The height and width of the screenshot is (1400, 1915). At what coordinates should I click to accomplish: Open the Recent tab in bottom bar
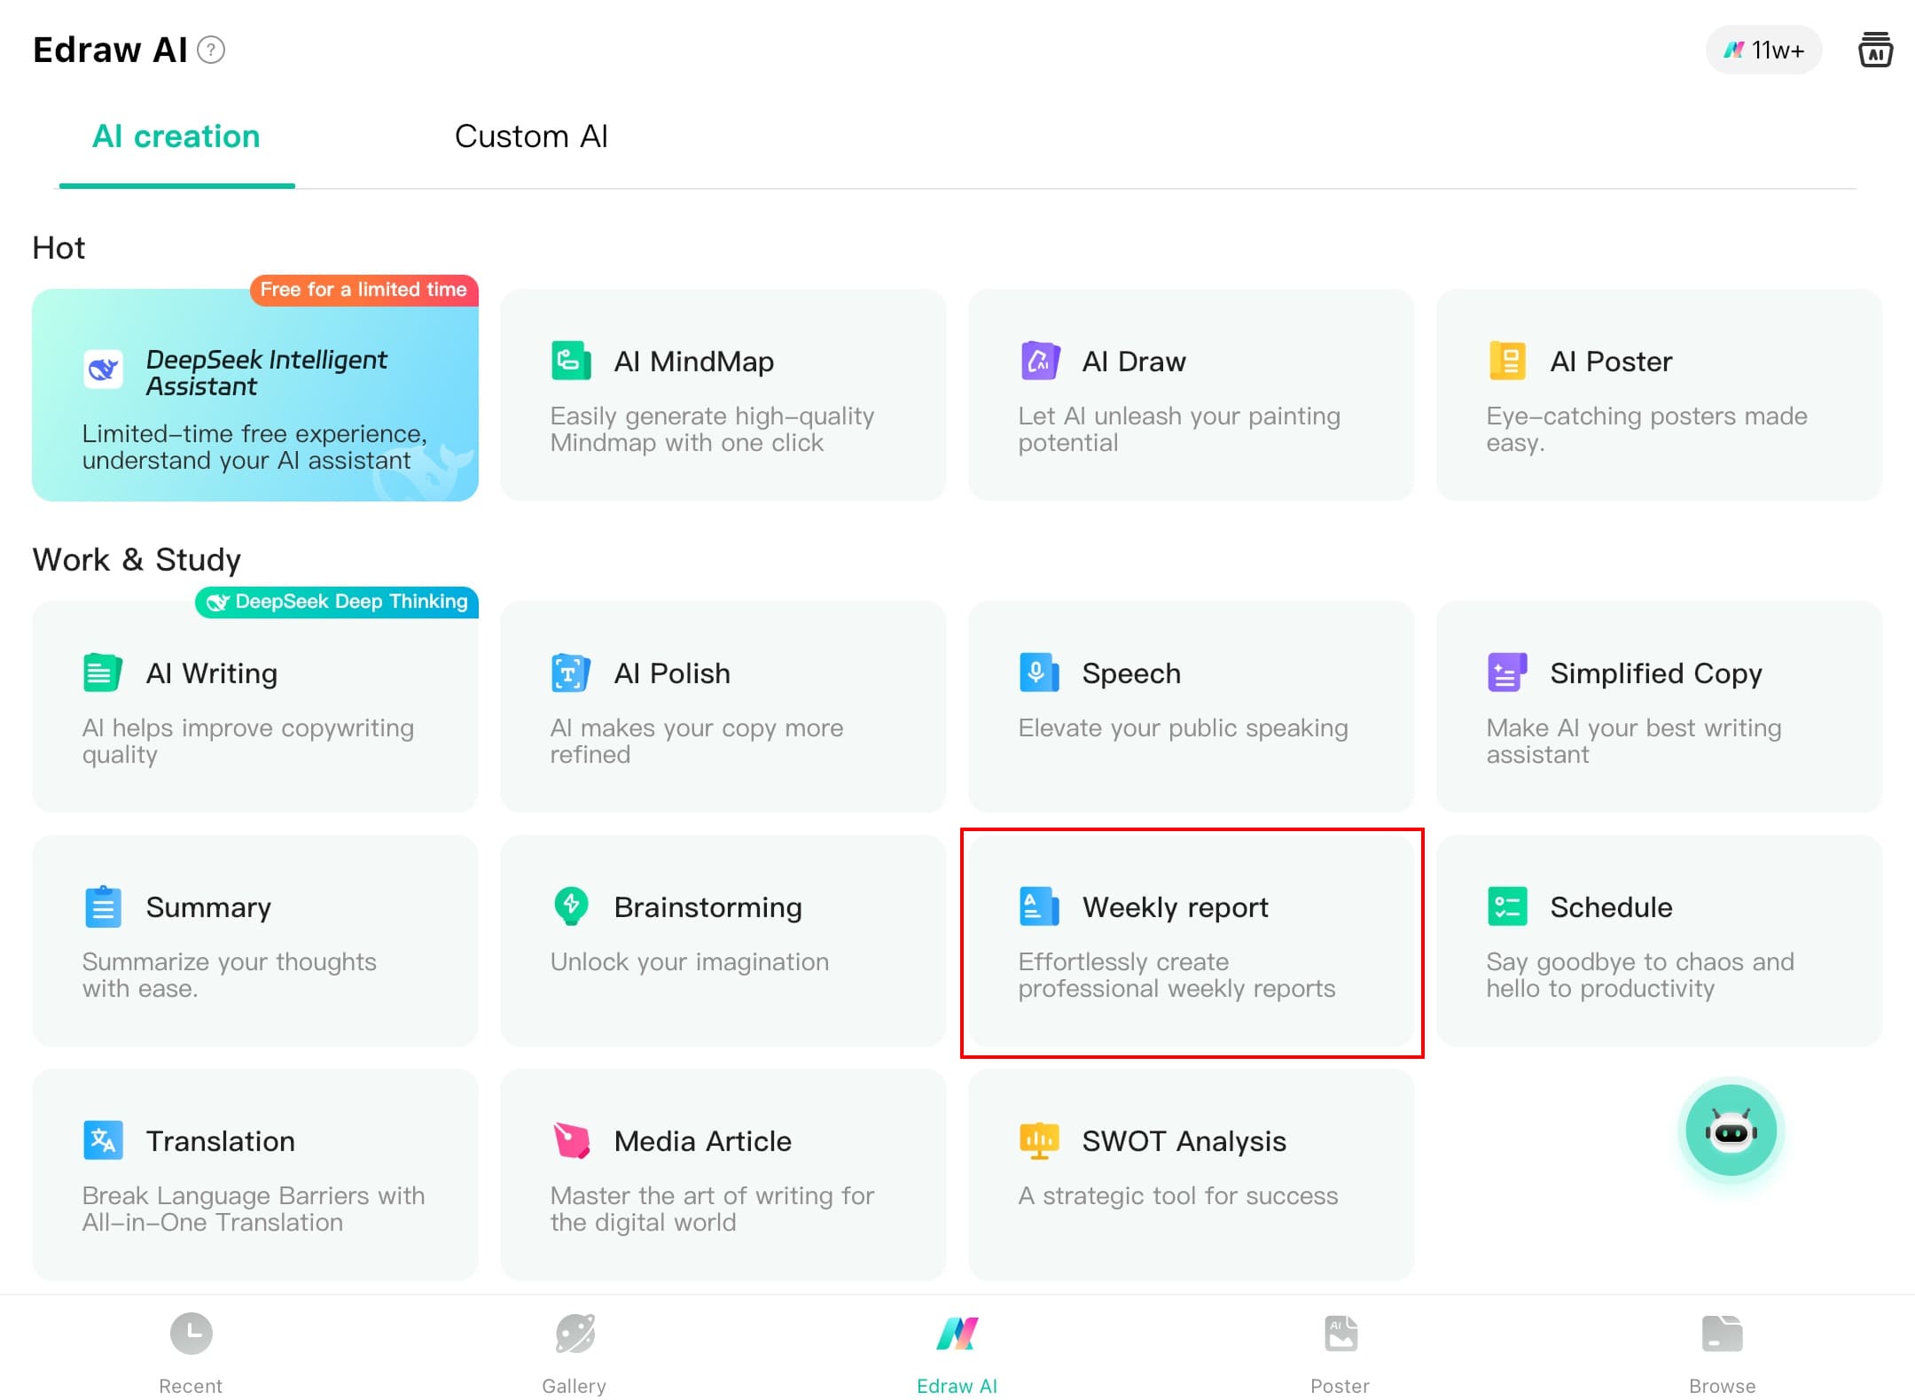[x=191, y=1351]
